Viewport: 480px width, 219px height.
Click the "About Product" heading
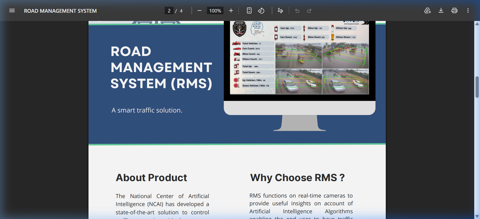click(x=151, y=178)
